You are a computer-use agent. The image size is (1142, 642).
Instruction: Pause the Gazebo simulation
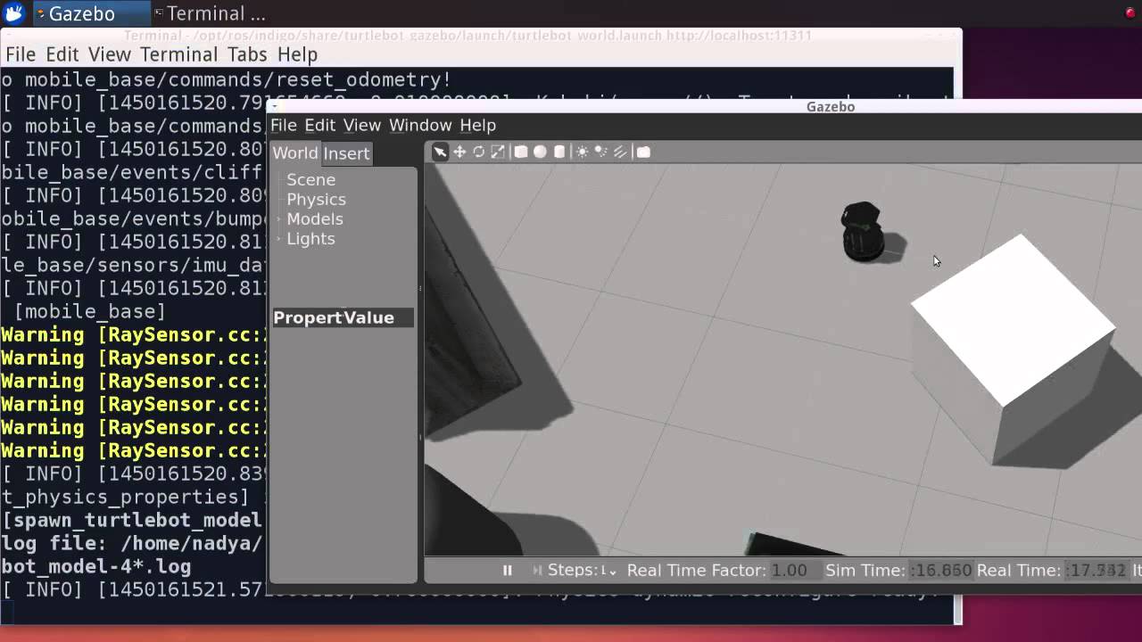507,571
